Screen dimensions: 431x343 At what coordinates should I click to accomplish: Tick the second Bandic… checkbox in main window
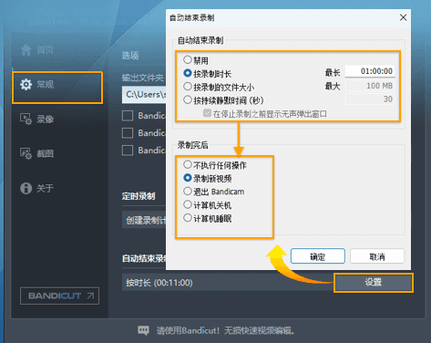point(128,133)
